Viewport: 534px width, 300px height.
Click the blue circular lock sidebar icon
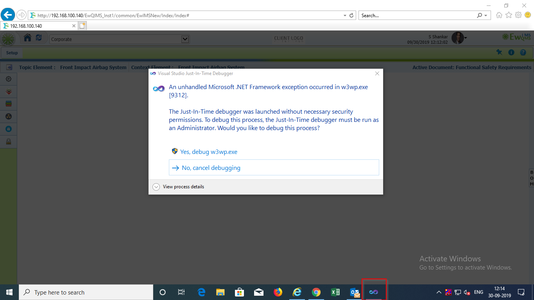coord(9,129)
